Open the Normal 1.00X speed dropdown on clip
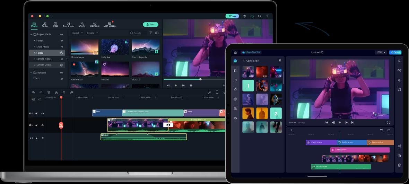This screenshot has height=184, width=409. [x=198, y=120]
